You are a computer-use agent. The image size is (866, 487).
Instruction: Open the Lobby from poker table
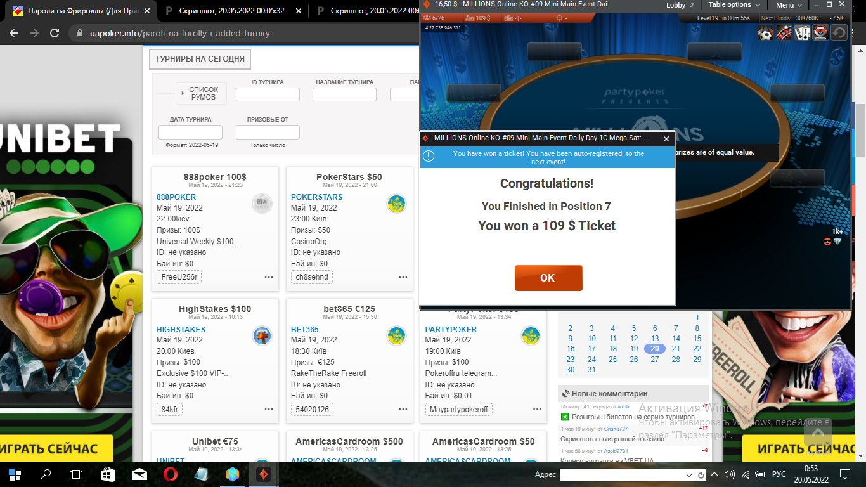(x=680, y=5)
